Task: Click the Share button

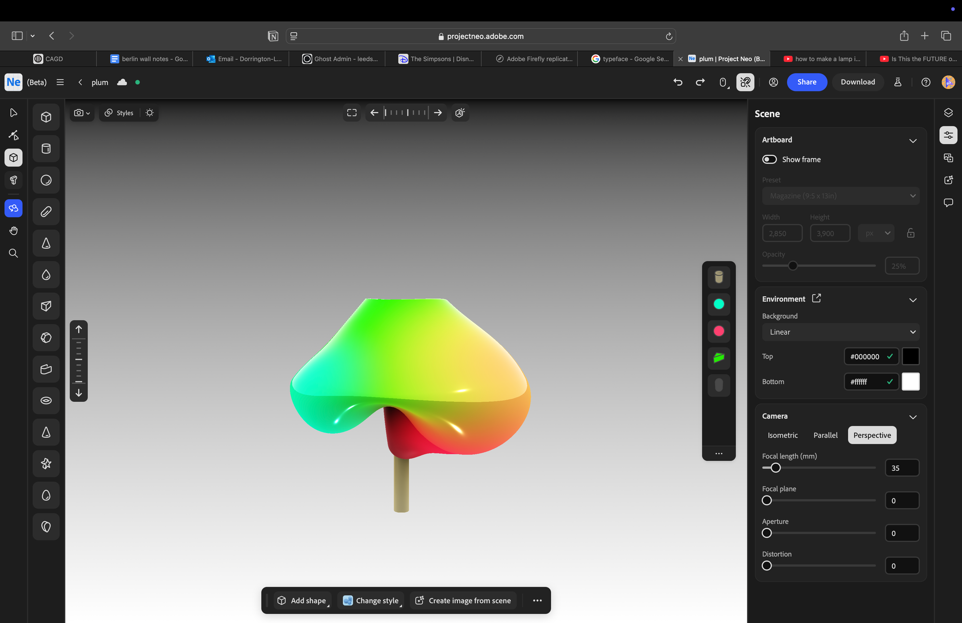Action: [807, 82]
